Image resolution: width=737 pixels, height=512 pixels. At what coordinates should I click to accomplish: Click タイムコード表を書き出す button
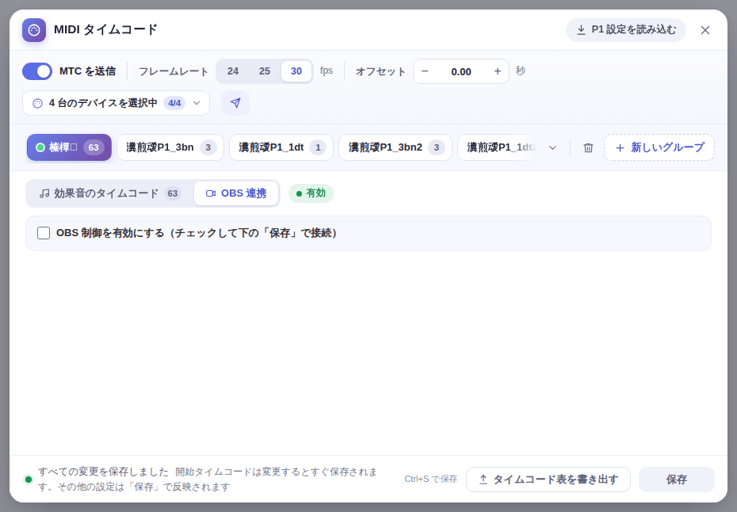548,480
